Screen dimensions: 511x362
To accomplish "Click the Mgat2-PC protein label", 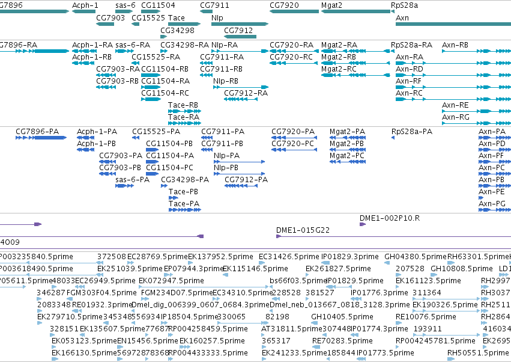I will pos(347,156).
